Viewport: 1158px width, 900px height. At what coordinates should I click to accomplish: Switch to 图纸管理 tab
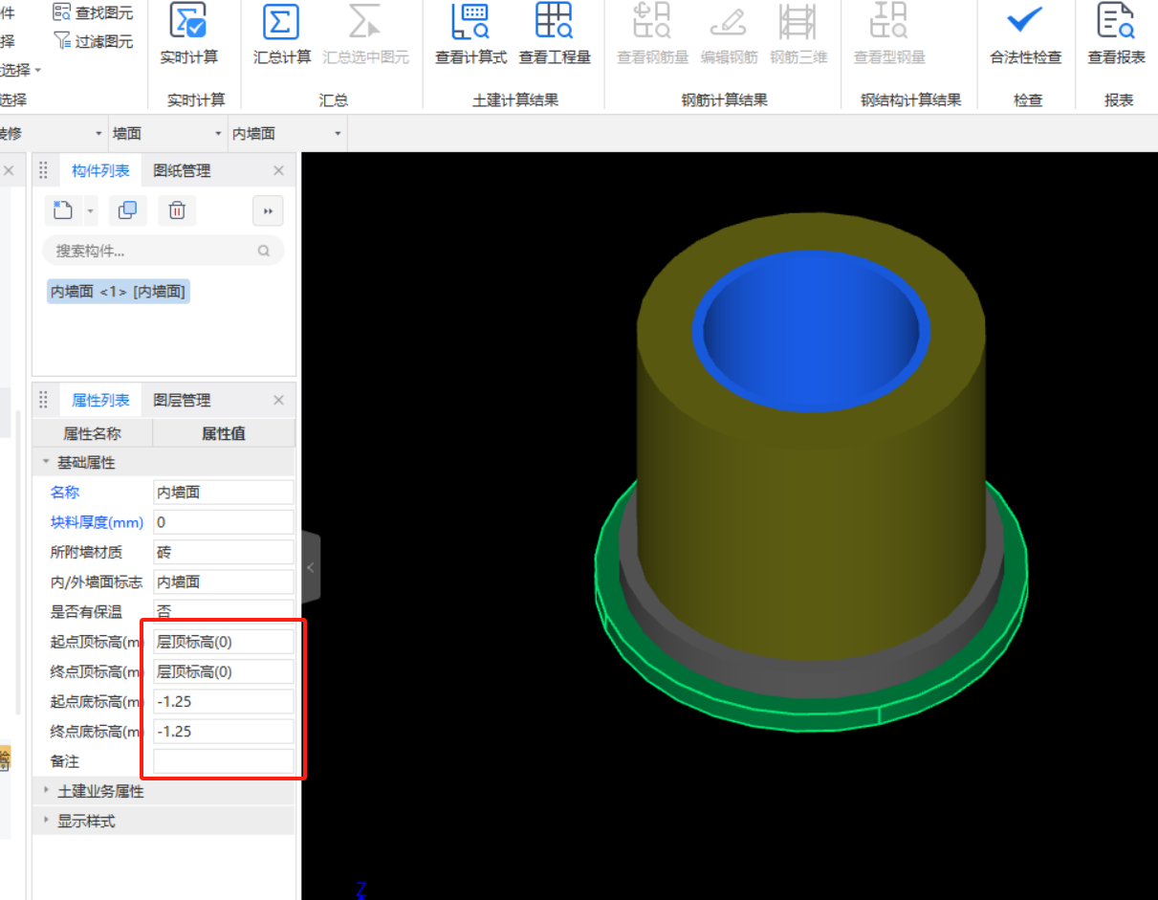click(x=182, y=170)
